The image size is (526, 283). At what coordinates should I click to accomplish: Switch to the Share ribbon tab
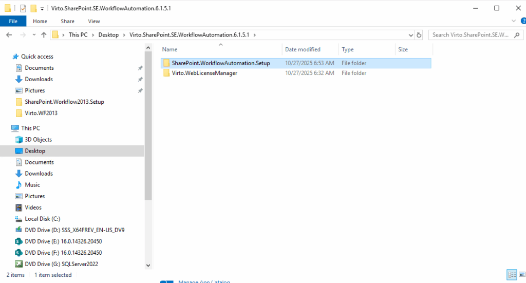click(67, 21)
